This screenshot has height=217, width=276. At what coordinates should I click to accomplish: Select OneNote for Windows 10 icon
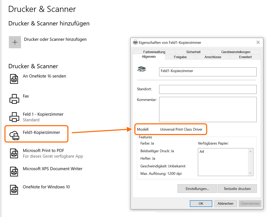coord(14,190)
